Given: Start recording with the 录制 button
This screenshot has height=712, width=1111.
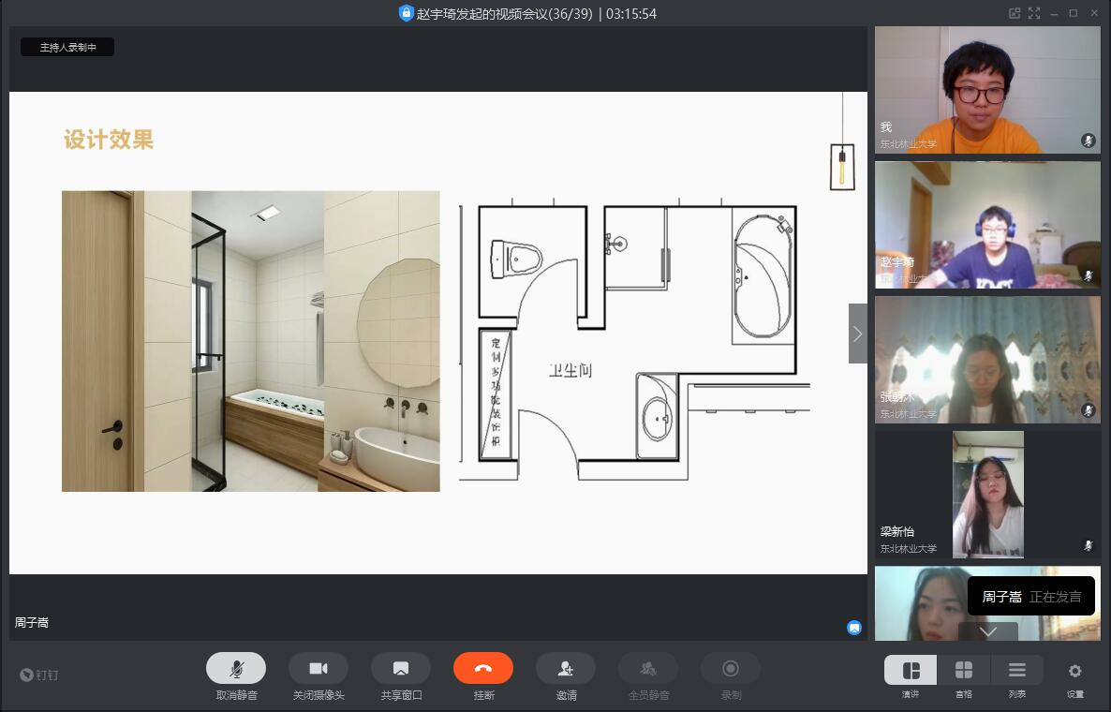Looking at the screenshot, I should pos(731,669).
